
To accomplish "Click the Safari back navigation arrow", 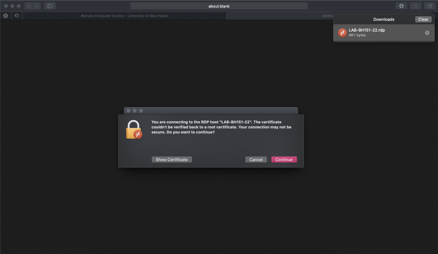I will 29,6.
